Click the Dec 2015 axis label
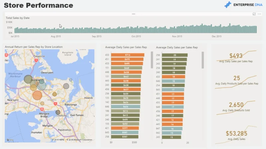The image size is (266, 149). pos(217,36)
